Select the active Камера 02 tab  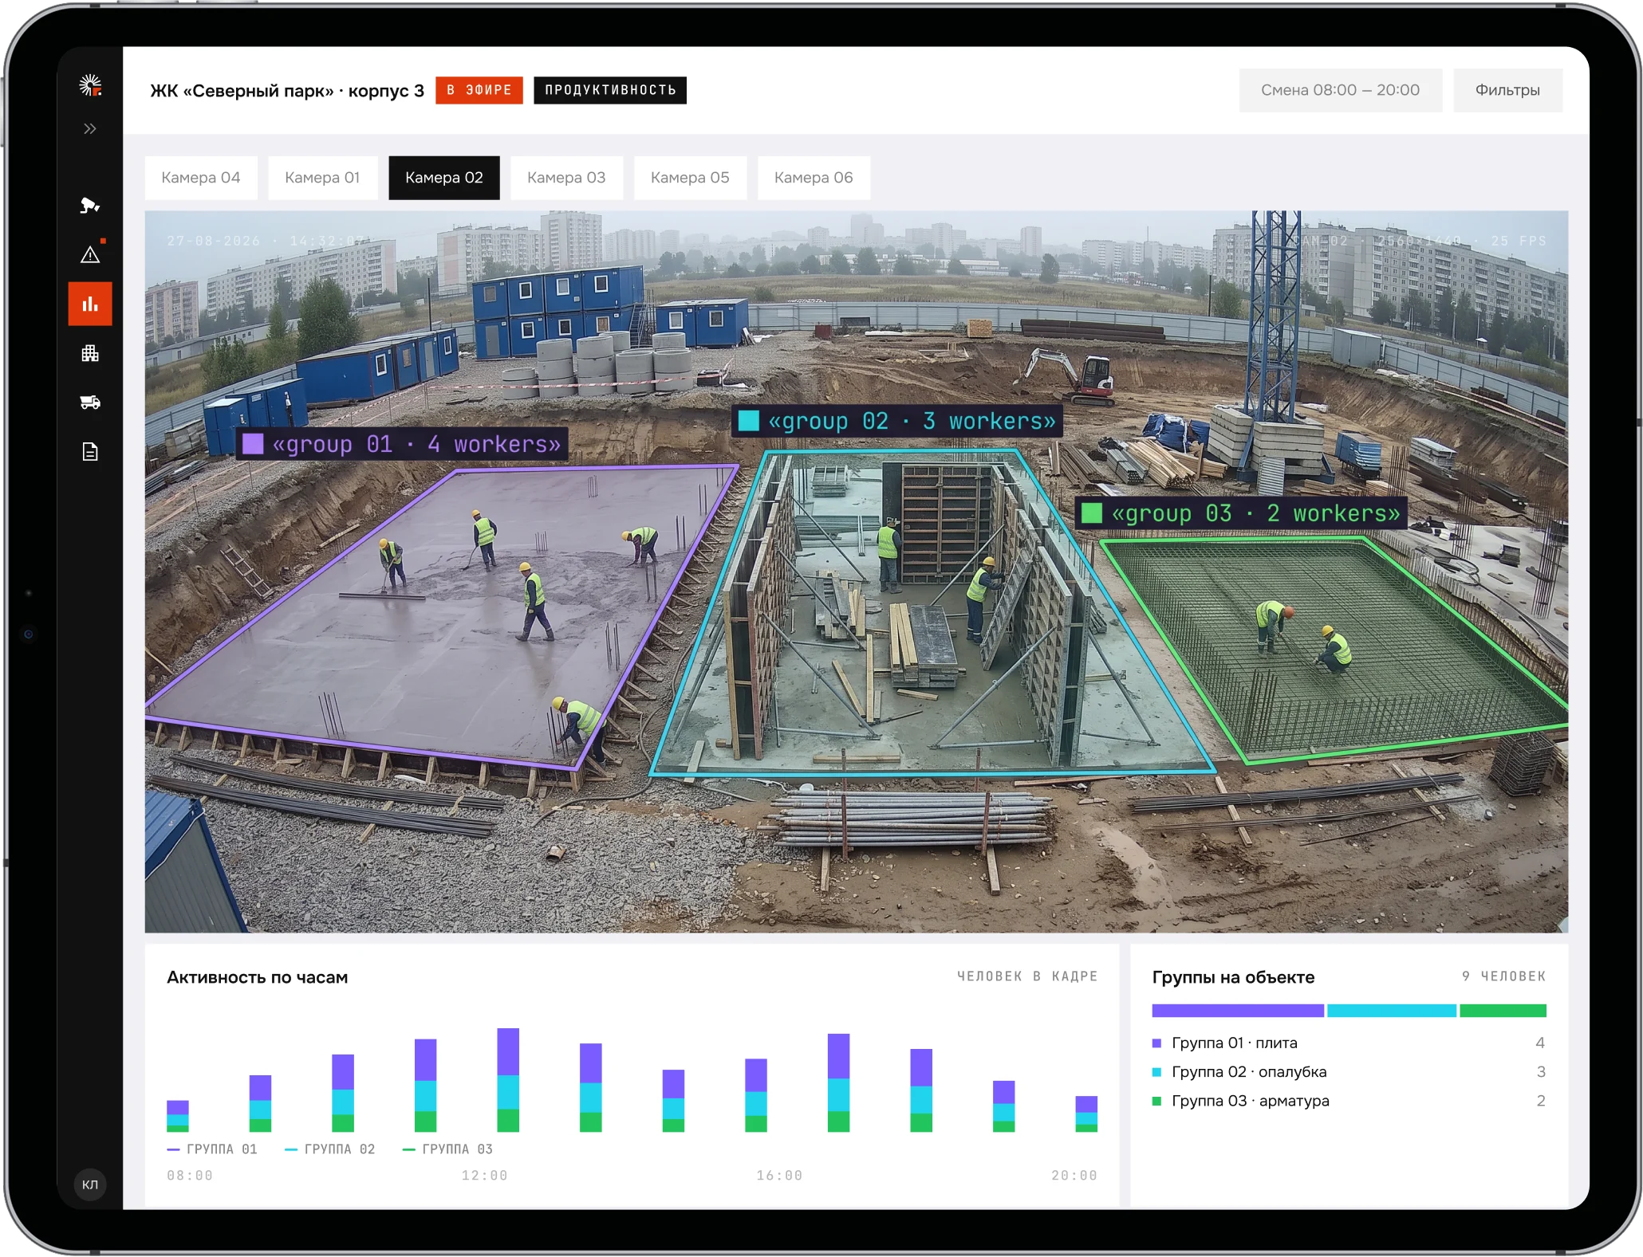point(444,178)
